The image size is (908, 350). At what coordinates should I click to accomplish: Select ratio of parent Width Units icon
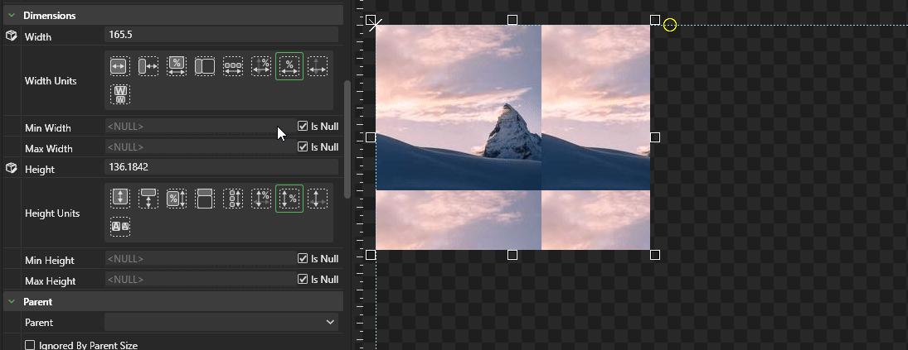tap(205, 66)
